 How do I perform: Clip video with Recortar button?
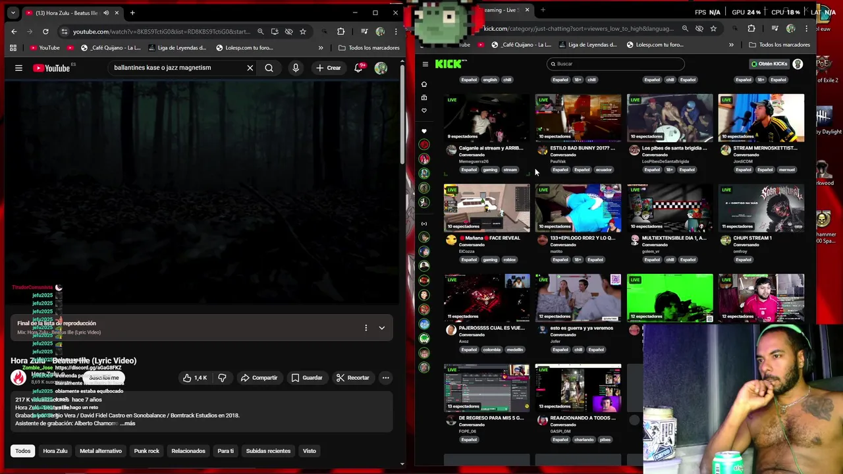(x=352, y=378)
